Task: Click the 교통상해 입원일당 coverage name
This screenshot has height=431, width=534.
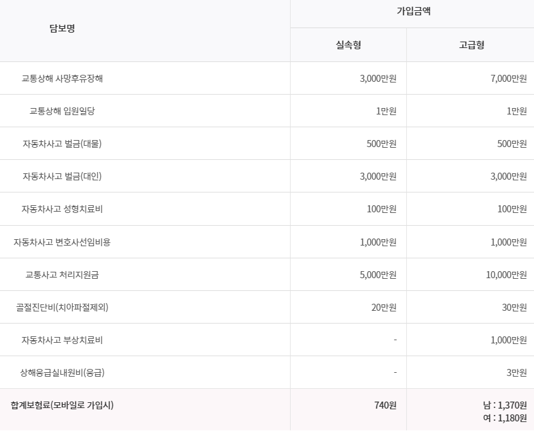Action: 62,111
